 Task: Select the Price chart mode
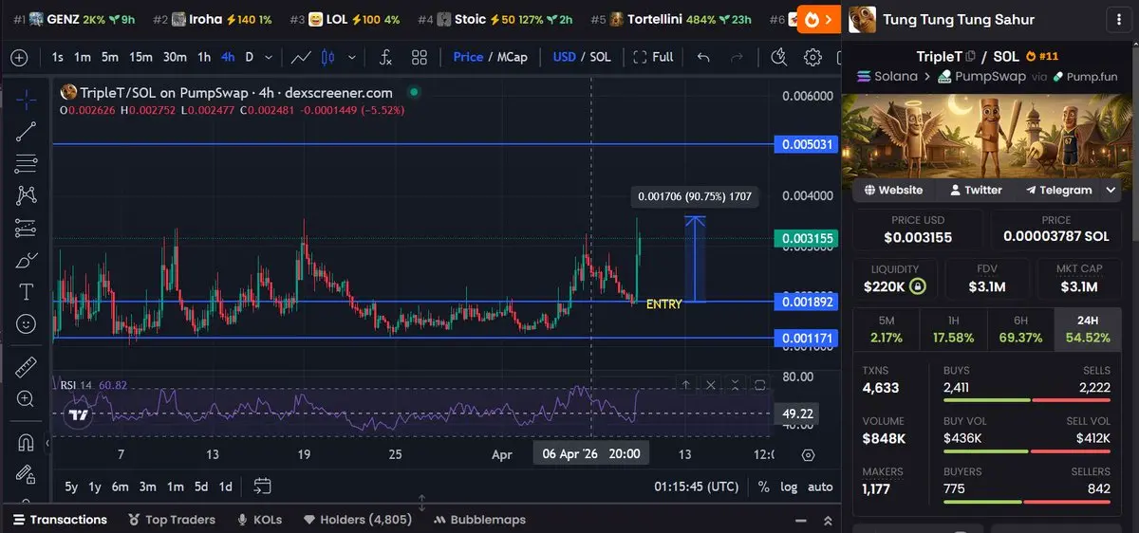[468, 57]
